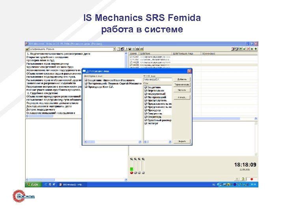
Task: Click the scroll-up arrow of the outline panel
Action: click(126, 54)
